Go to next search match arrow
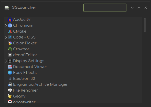Viewport: 151px width, 107px height. (132, 8)
